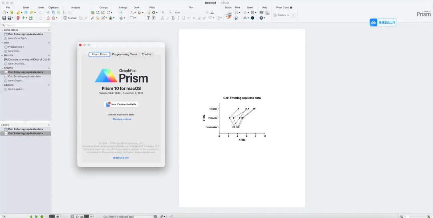Image resolution: width=433 pixels, height=218 pixels.
Task: Click the Prism Cloud info icon
Action: 291,8
